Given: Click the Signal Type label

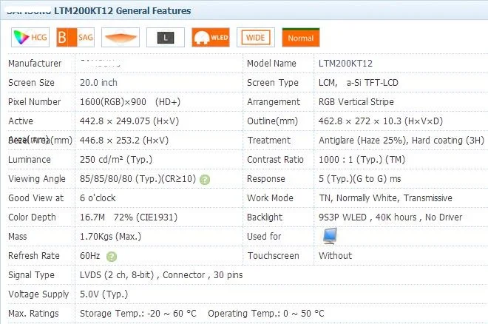Looking at the screenshot, I should pos(32,275).
